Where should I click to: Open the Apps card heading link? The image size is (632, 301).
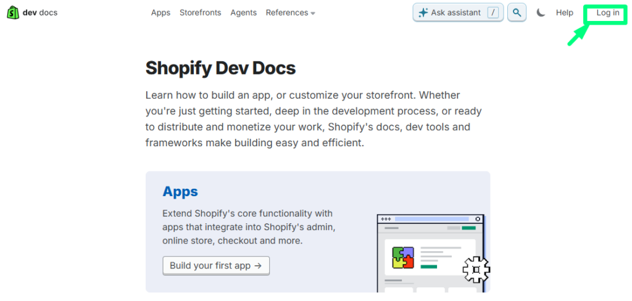point(180,191)
